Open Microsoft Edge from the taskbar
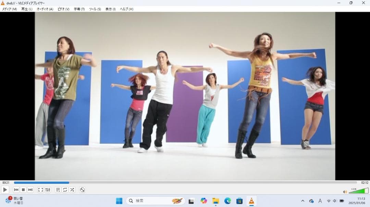This screenshot has height=207, width=370. (227, 201)
